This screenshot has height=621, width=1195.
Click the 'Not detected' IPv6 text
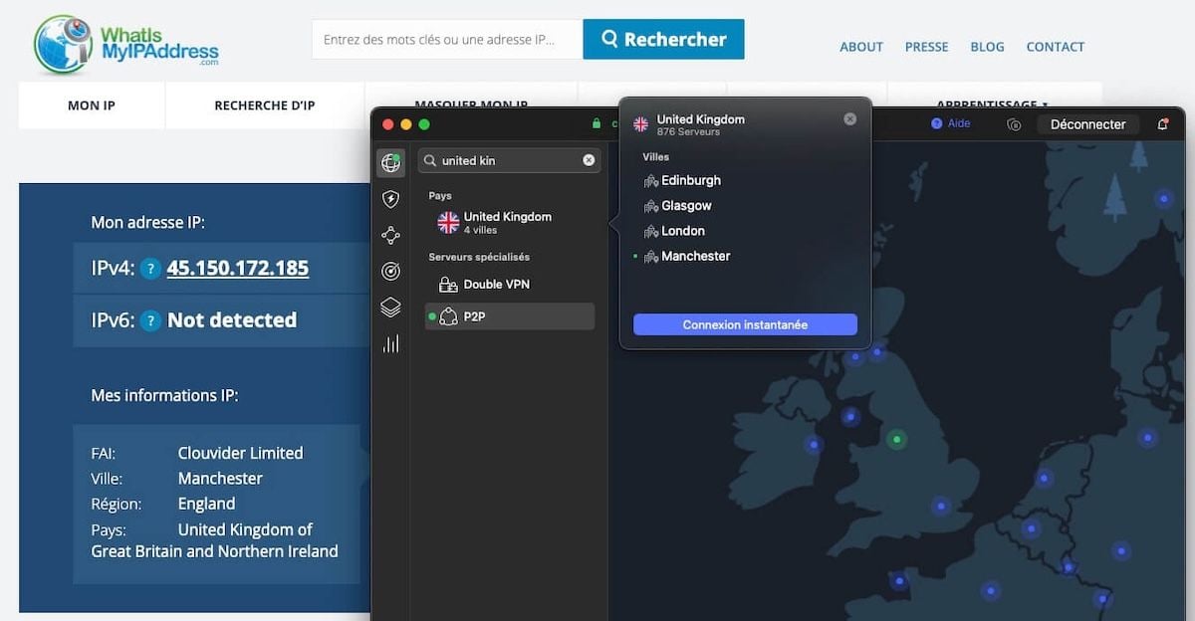coord(232,320)
